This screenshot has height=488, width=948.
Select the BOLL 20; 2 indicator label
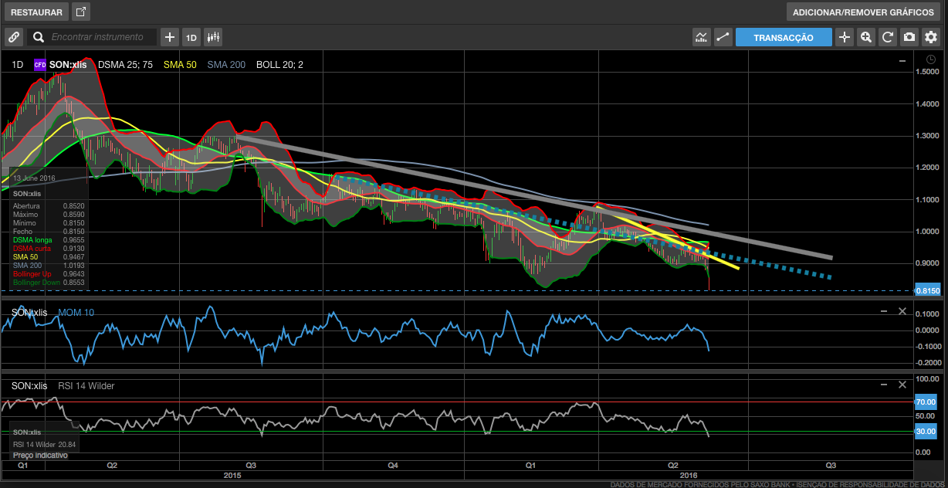tap(279, 65)
